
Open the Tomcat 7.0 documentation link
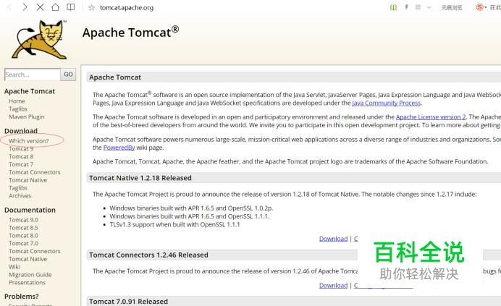tap(23, 243)
